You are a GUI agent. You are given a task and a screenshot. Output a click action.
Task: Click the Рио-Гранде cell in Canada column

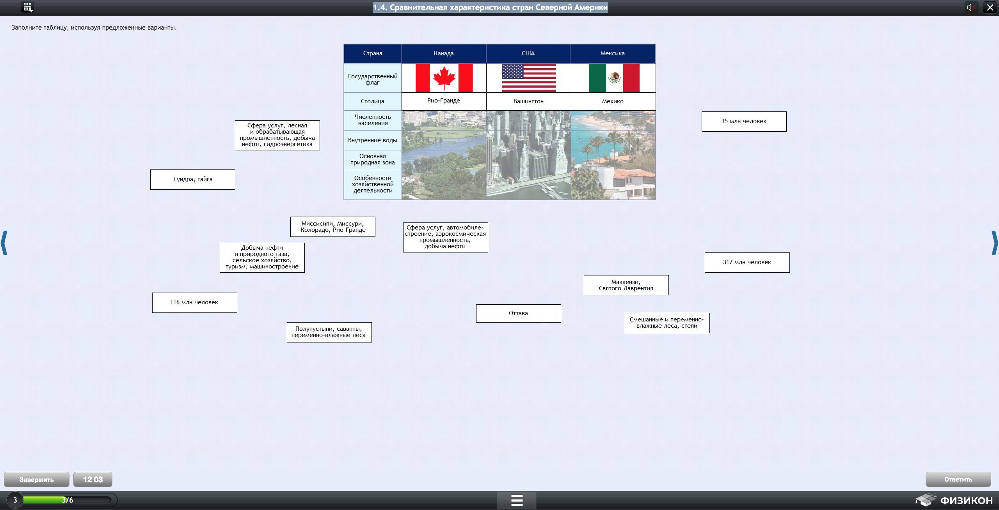tap(443, 101)
